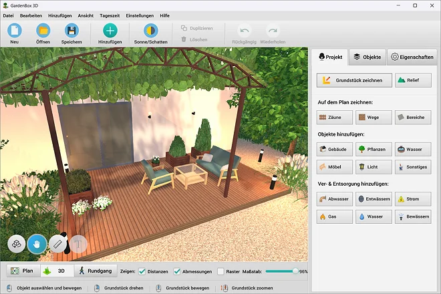Redo with the Wiederholen arrow
This screenshot has height=294, width=441.
tap(273, 31)
